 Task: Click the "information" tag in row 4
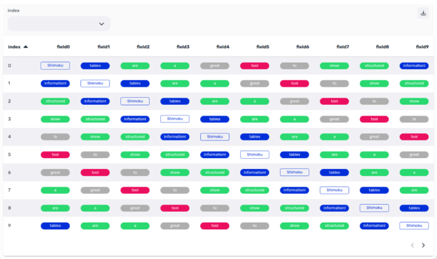175,137
